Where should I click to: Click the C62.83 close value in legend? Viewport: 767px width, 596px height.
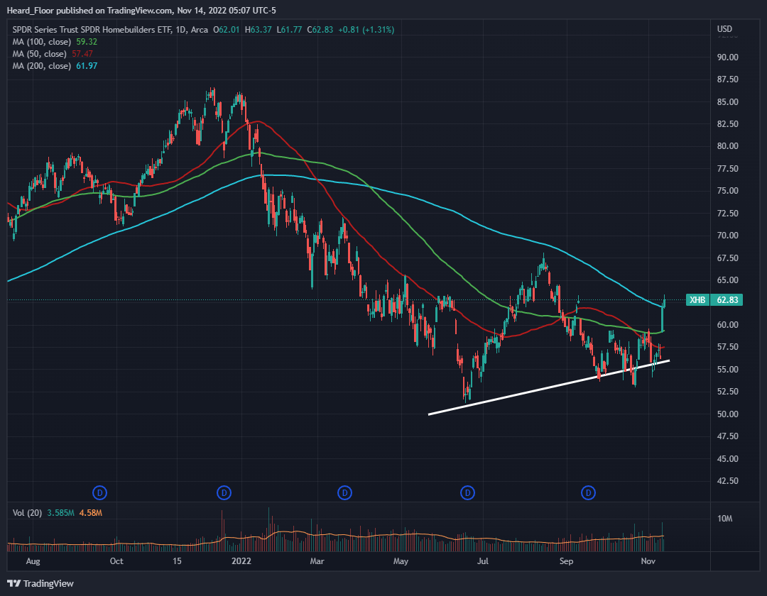(x=320, y=30)
